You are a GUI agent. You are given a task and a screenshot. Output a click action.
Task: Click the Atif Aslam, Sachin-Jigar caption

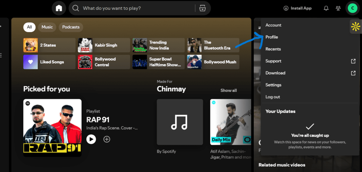[230, 154]
